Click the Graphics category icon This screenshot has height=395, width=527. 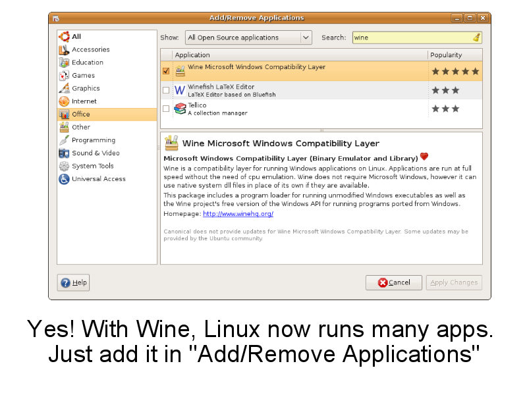point(64,88)
